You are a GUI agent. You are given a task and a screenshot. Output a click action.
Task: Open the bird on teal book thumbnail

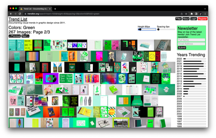pos(136,112)
